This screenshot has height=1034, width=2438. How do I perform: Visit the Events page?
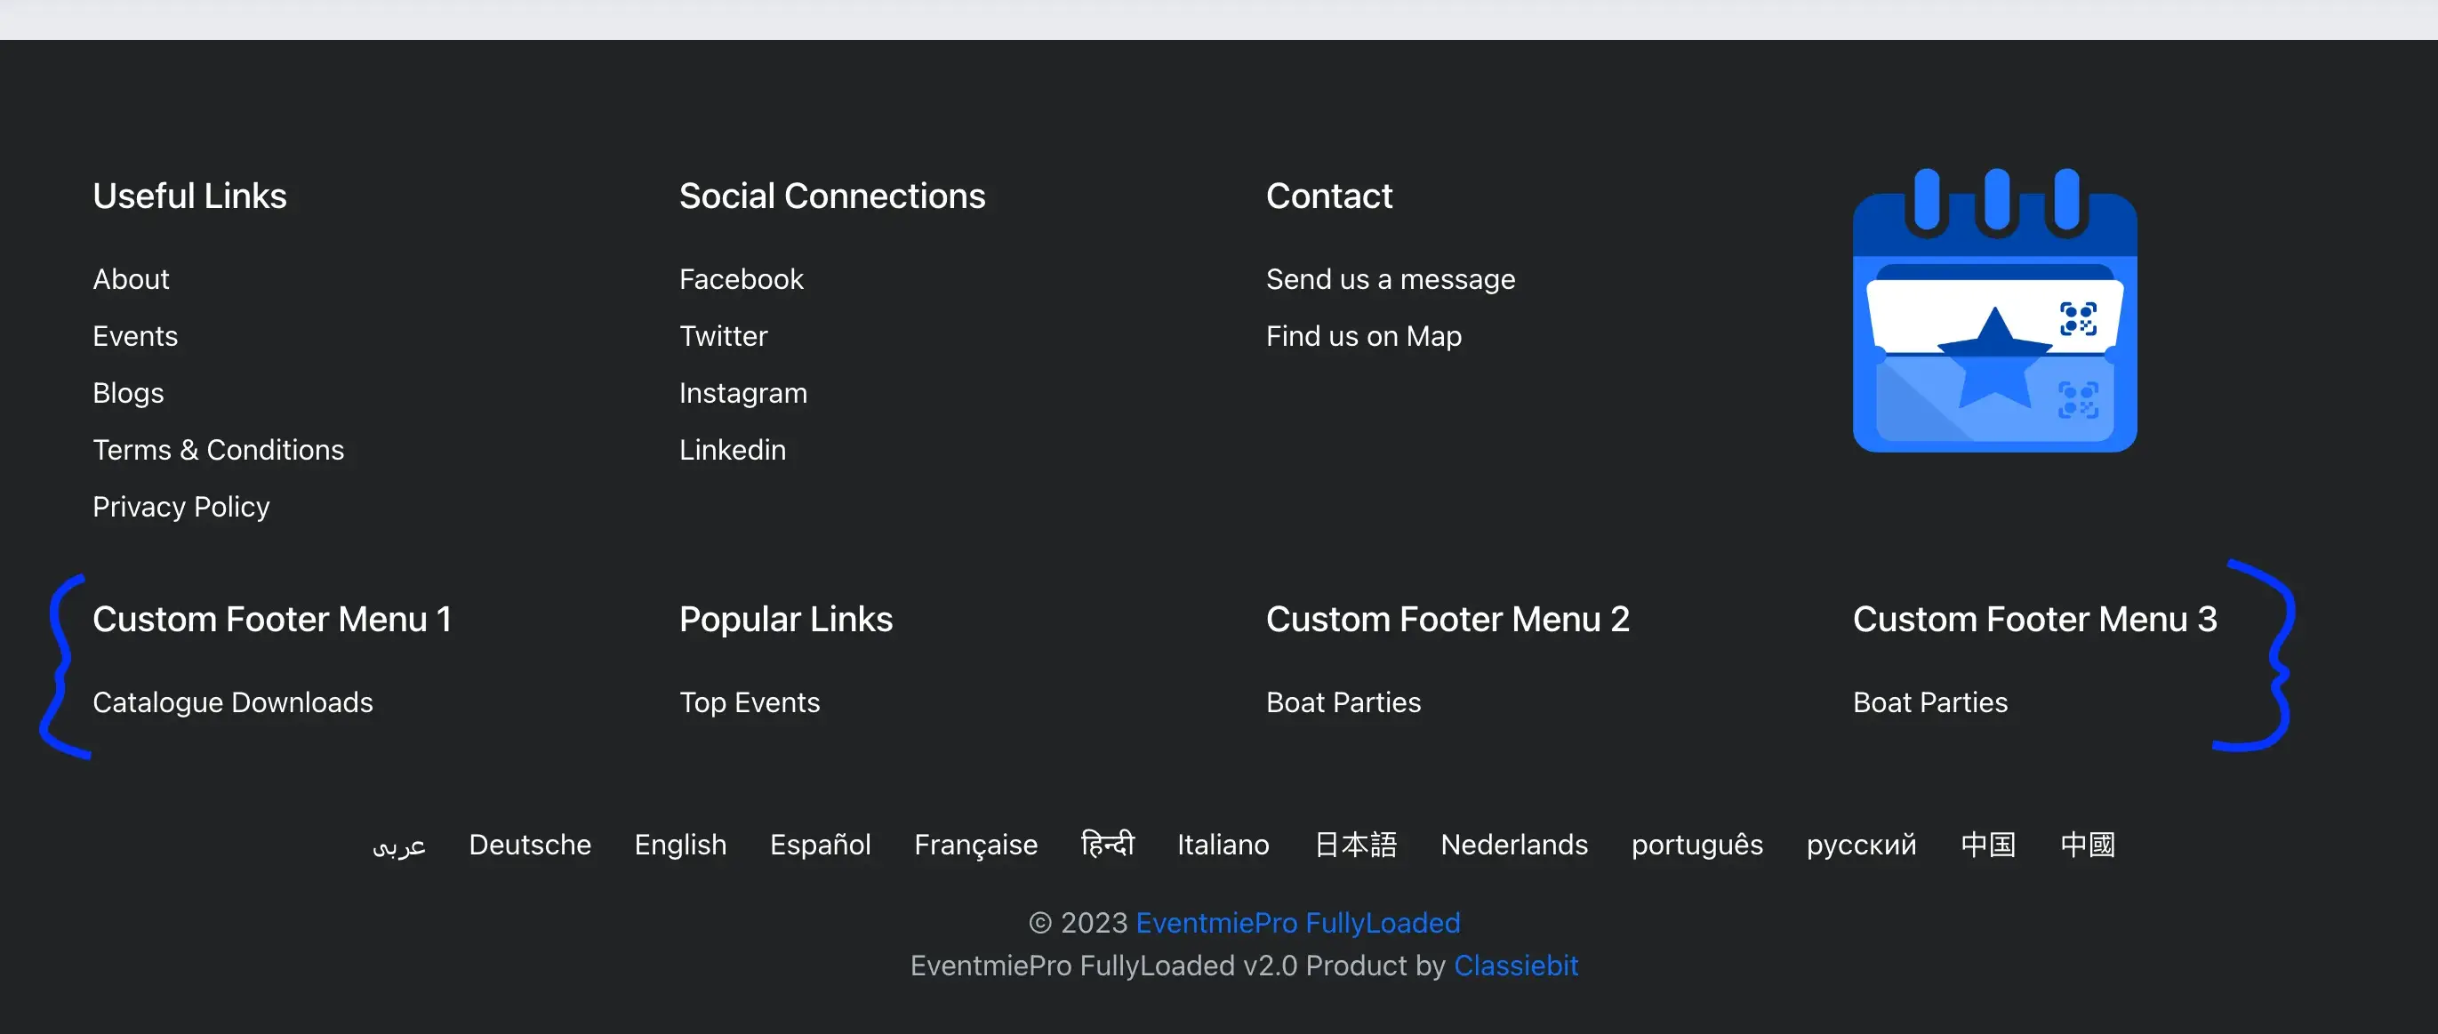[135, 336]
